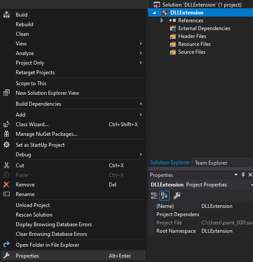Click the Rename icon
Viewport: 253px width, 262px height.
[7, 194]
